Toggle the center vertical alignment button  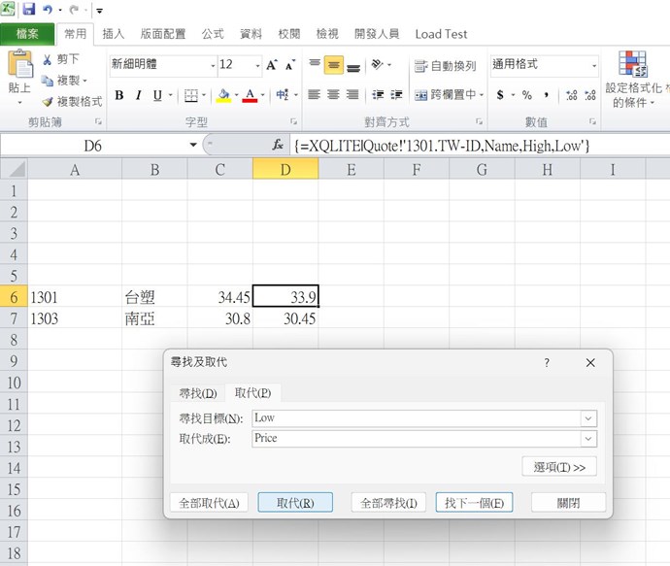tap(333, 65)
